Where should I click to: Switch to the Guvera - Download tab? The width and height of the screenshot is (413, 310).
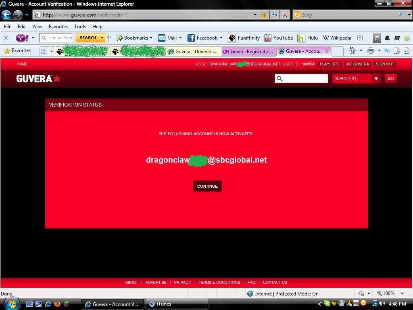tap(194, 51)
